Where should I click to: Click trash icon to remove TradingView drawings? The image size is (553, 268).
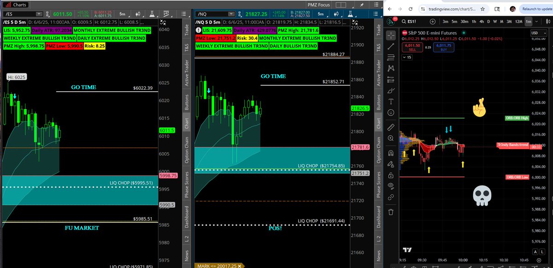tap(391, 212)
